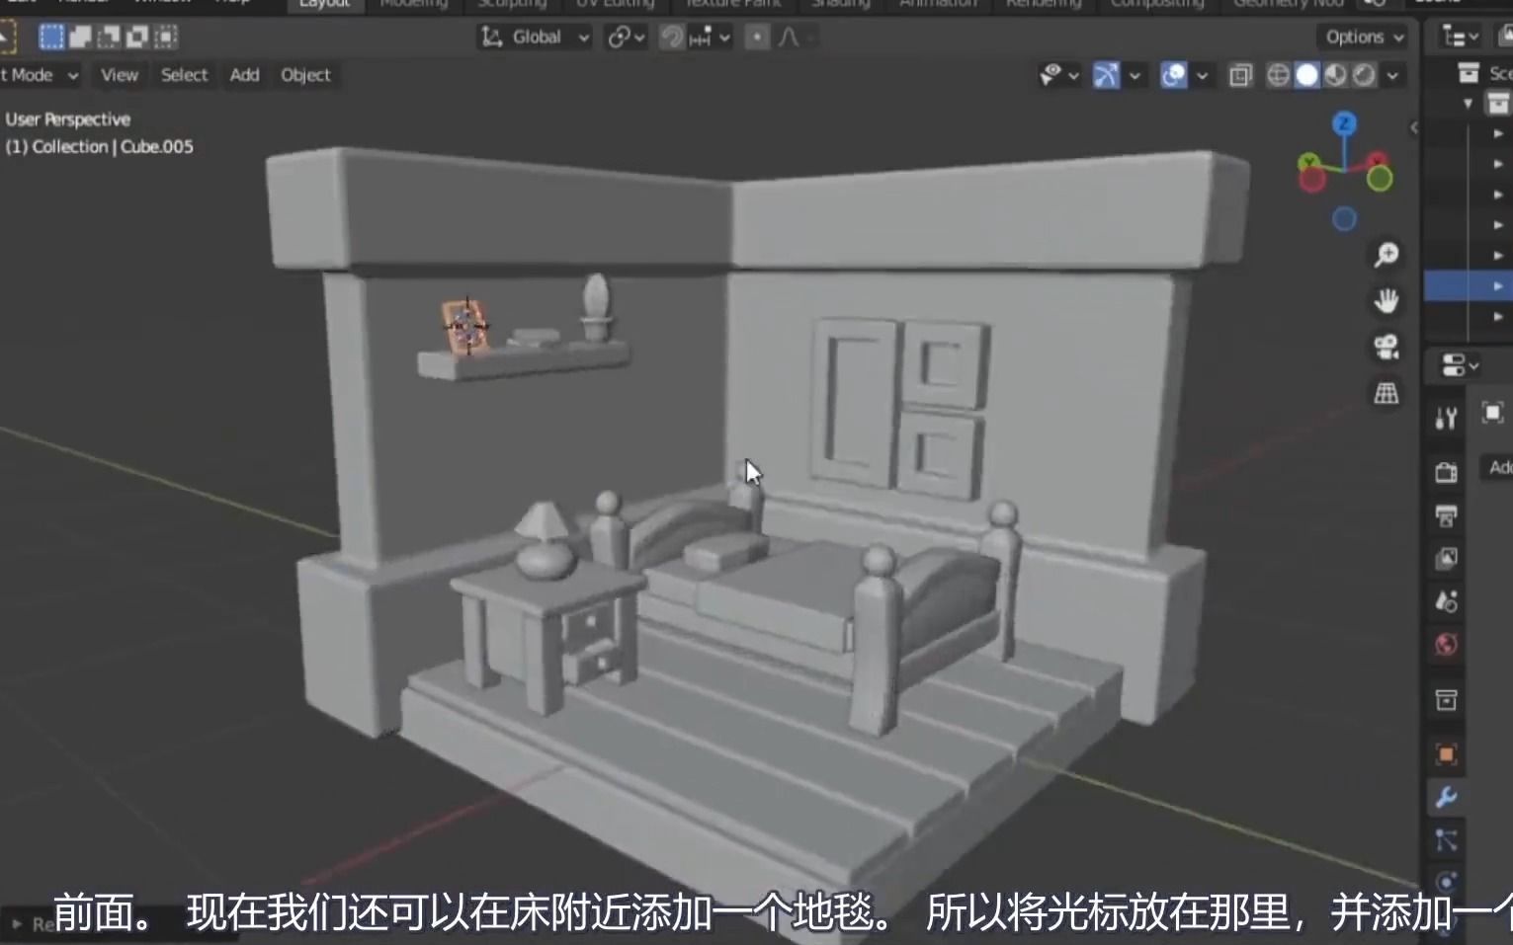Viewport: 1513px width, 945px height.
Task: Toggle X-Ray mode in the viewport header
Action: point(1239,74)
